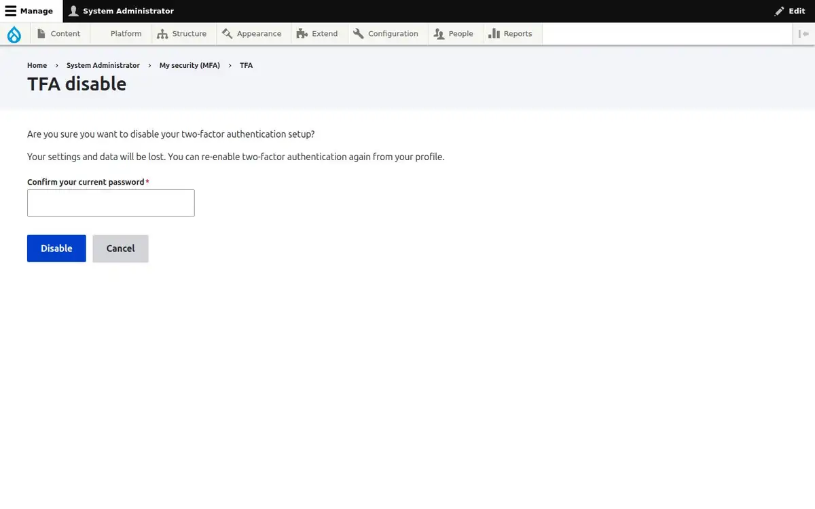The image size is (815, 509).
Task: Click the Edit pencil button
Action: (790, 11)
